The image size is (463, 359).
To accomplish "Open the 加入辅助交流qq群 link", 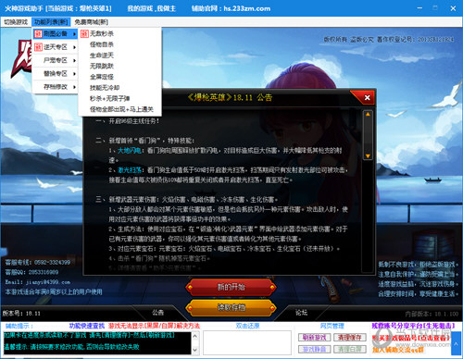I will [x=398, y=350].
